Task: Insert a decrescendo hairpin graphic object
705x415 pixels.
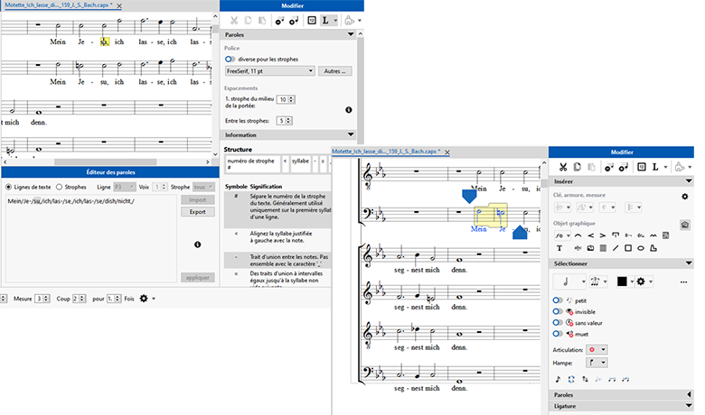Action: pyautogui.click(x=603, y=235)
